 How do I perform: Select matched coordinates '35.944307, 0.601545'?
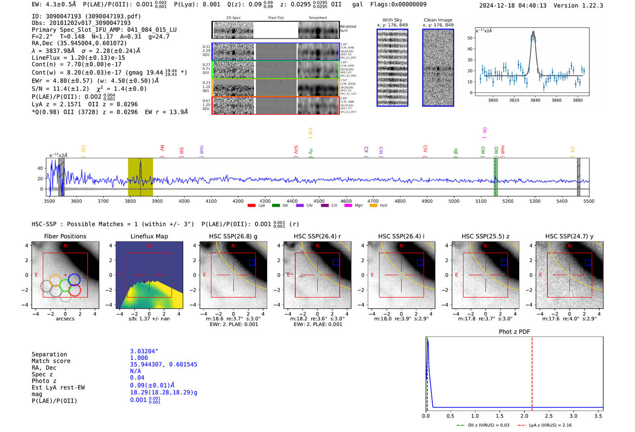pyautogui.click(x=164, y=364)
